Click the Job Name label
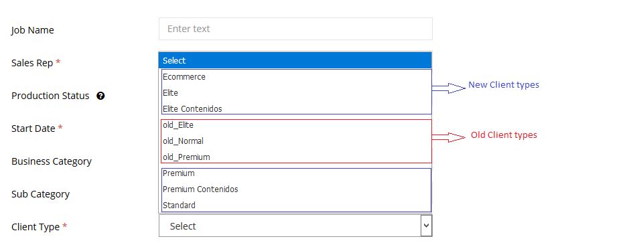This screenshot has height=247, width=637. tap(33, 30)
